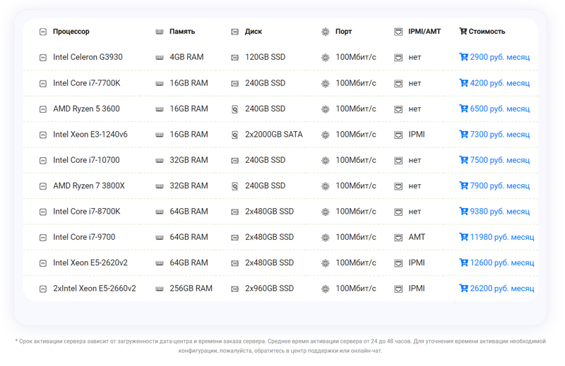
Task: Click the memory icon beside 4GB RAM
Action: [x=160, y=58]
